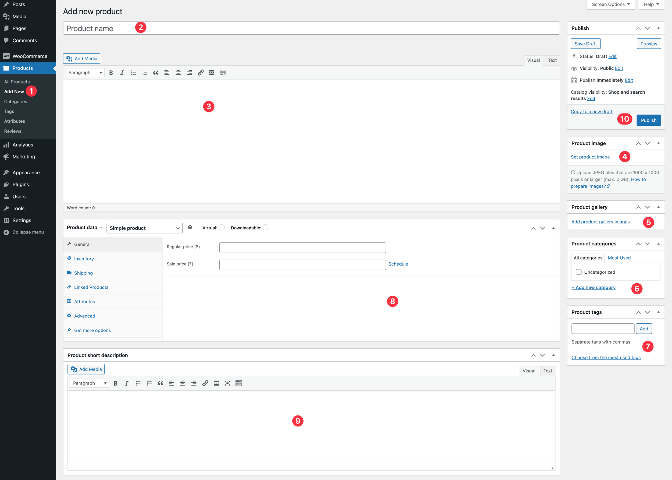Toggle bold formatting in the main editor

(111, 72)
